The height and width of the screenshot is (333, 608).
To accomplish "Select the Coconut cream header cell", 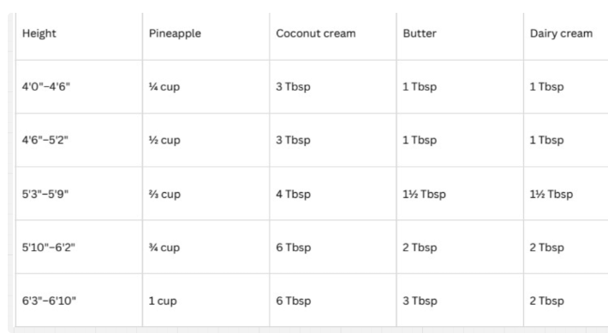I will coord(333,37).
